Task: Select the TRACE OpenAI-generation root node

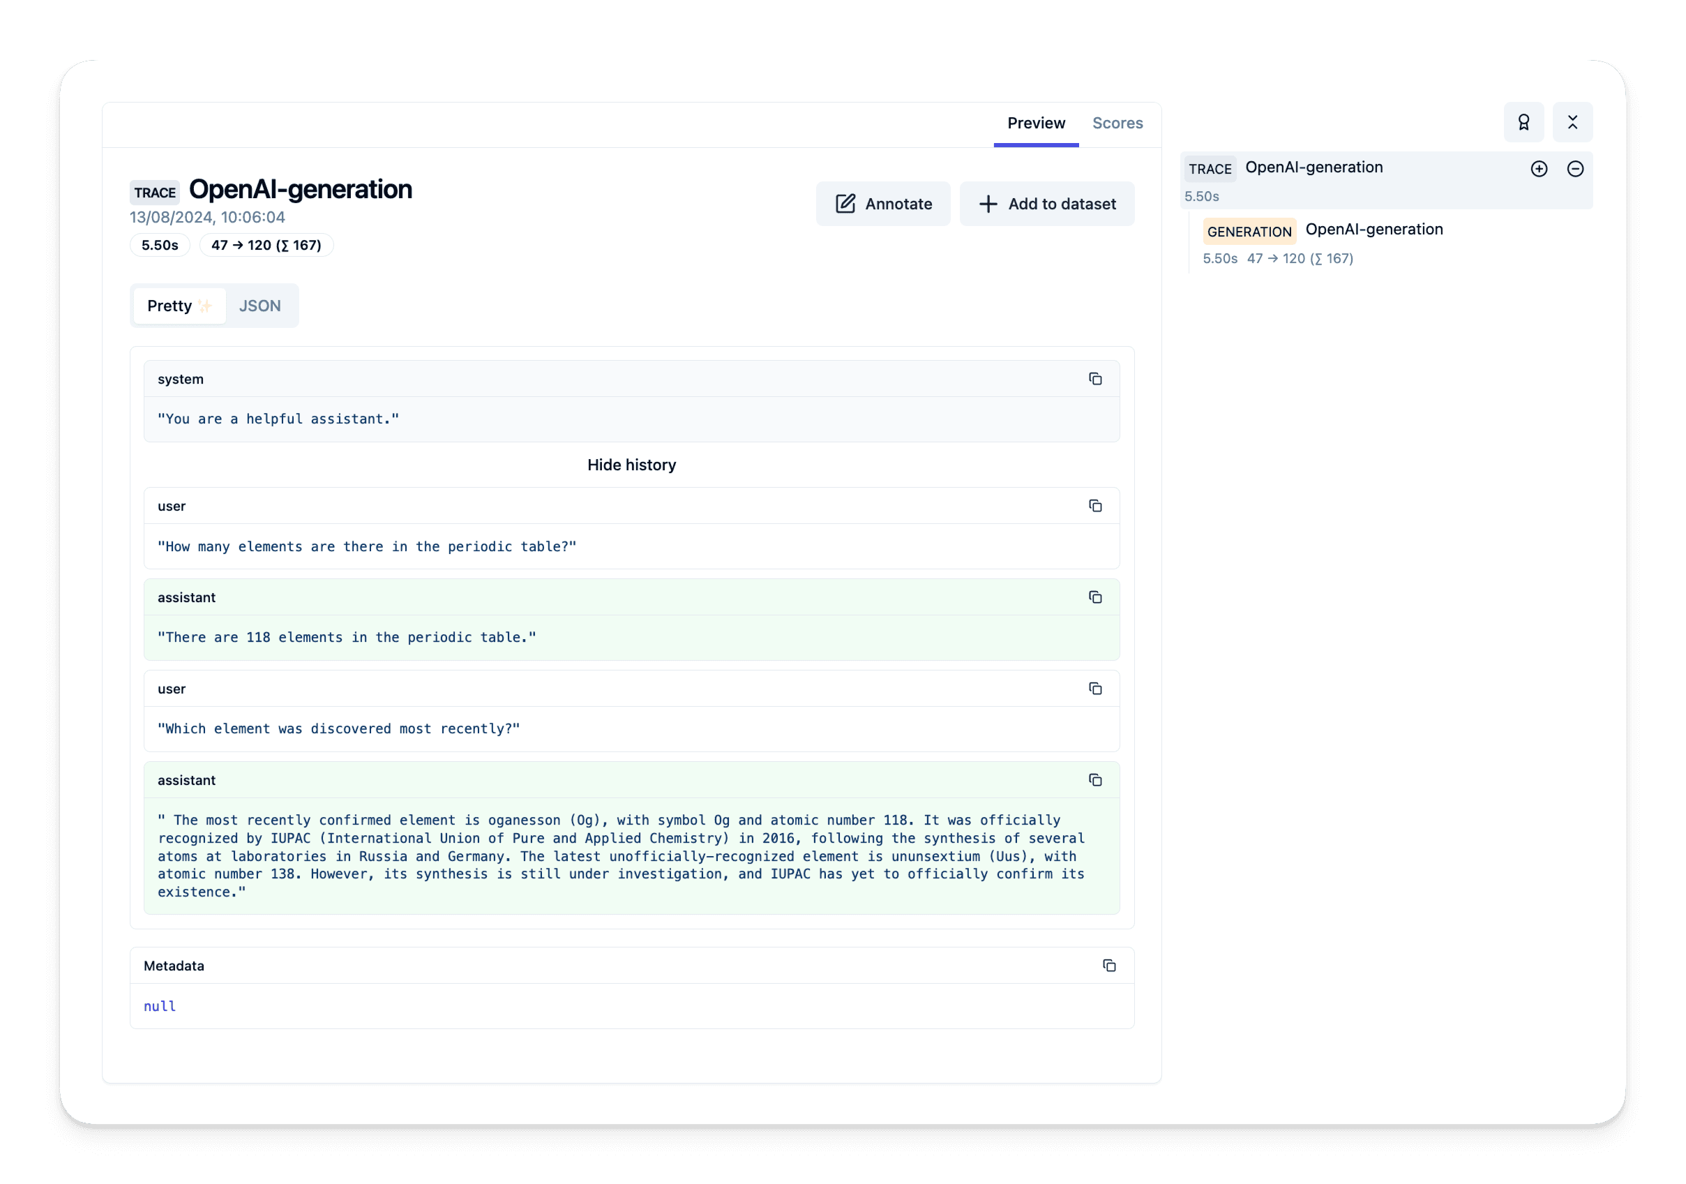Action: coord(1314,167)
